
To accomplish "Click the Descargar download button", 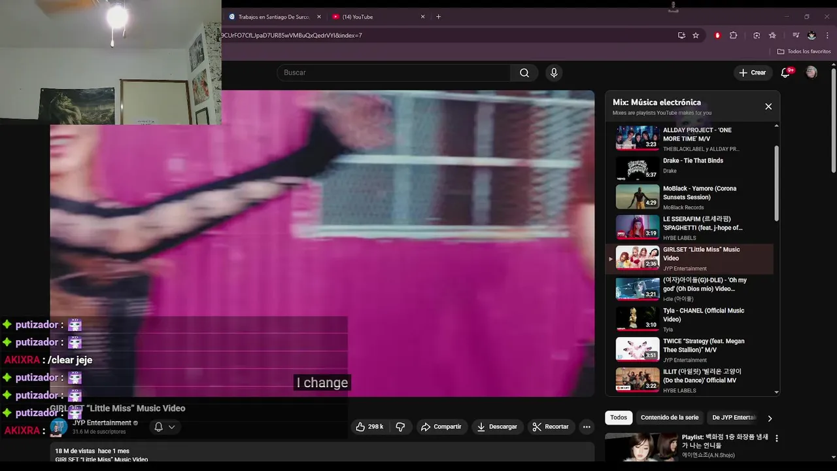I will (x=497, y=427).
